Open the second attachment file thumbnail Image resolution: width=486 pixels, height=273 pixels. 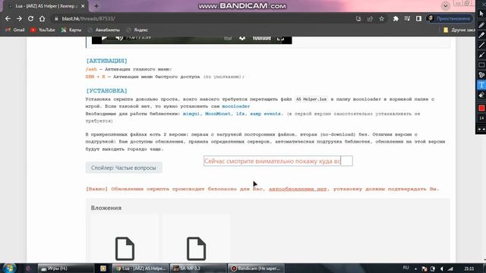196,249
